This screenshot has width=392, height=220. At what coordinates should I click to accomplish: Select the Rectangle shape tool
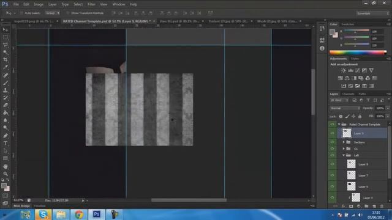pos(6,158)
